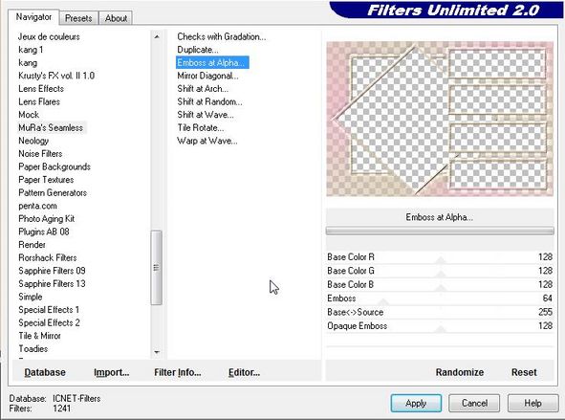Click the filter preview thumbnail
This screenshot has height=420, width=565.
(x=440, y=119)
